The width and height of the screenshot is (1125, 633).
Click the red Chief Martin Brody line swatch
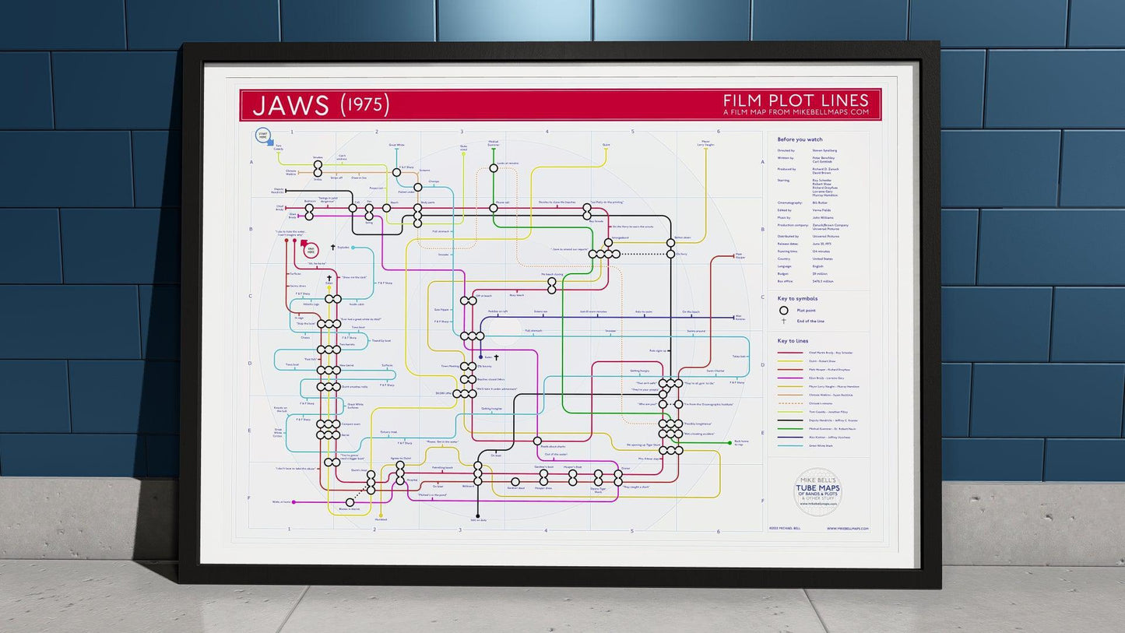790,353
